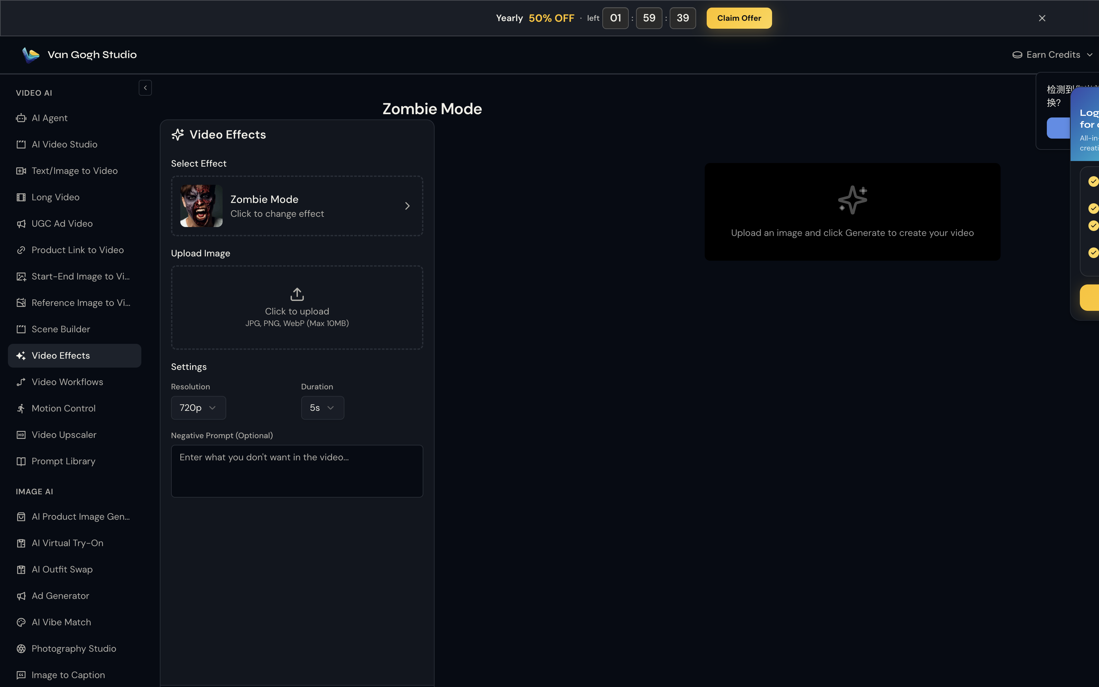Open the effect chooser via chevron arrow
This screenshot has height=687, width=1099.
tap(407, 206)
